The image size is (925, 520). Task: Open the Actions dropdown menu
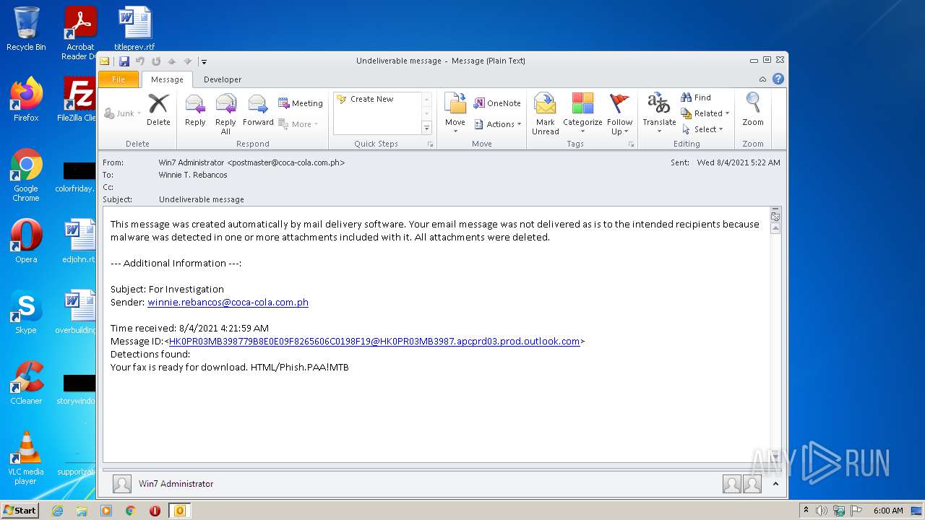tap(498, 124)
